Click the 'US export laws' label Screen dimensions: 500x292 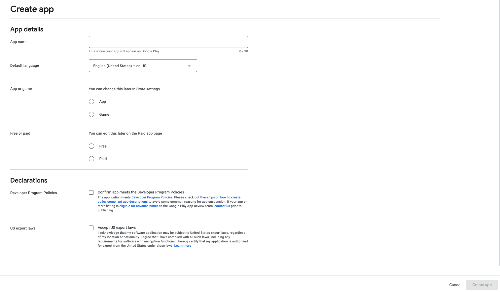point(23,228)
